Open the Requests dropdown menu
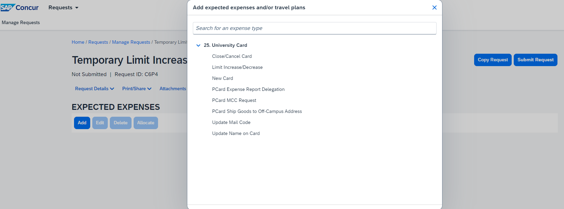This screenshot has height=209, width=564. click(x=63, y=8)
